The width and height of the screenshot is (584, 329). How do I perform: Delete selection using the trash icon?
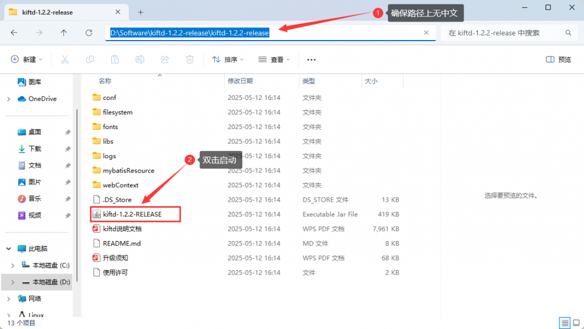pos(189,59)
